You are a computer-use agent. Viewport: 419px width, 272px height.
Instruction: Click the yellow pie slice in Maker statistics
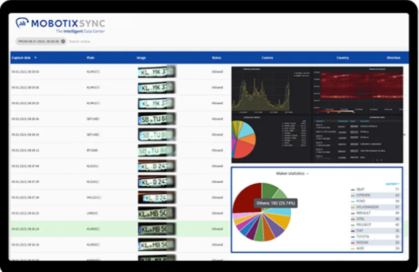(280, 221)
